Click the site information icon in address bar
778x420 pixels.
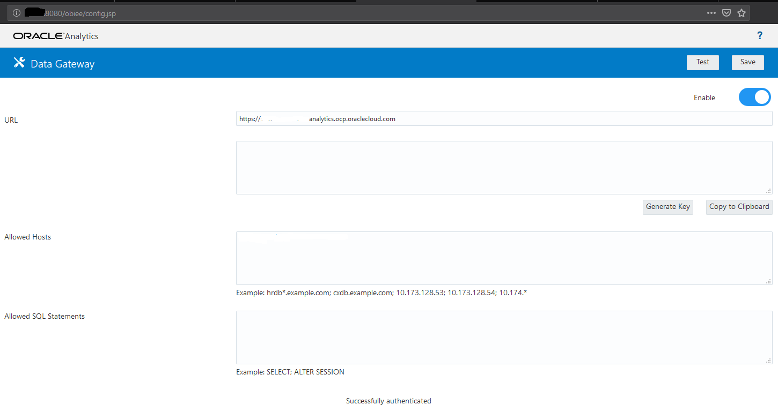pos(17,13)
